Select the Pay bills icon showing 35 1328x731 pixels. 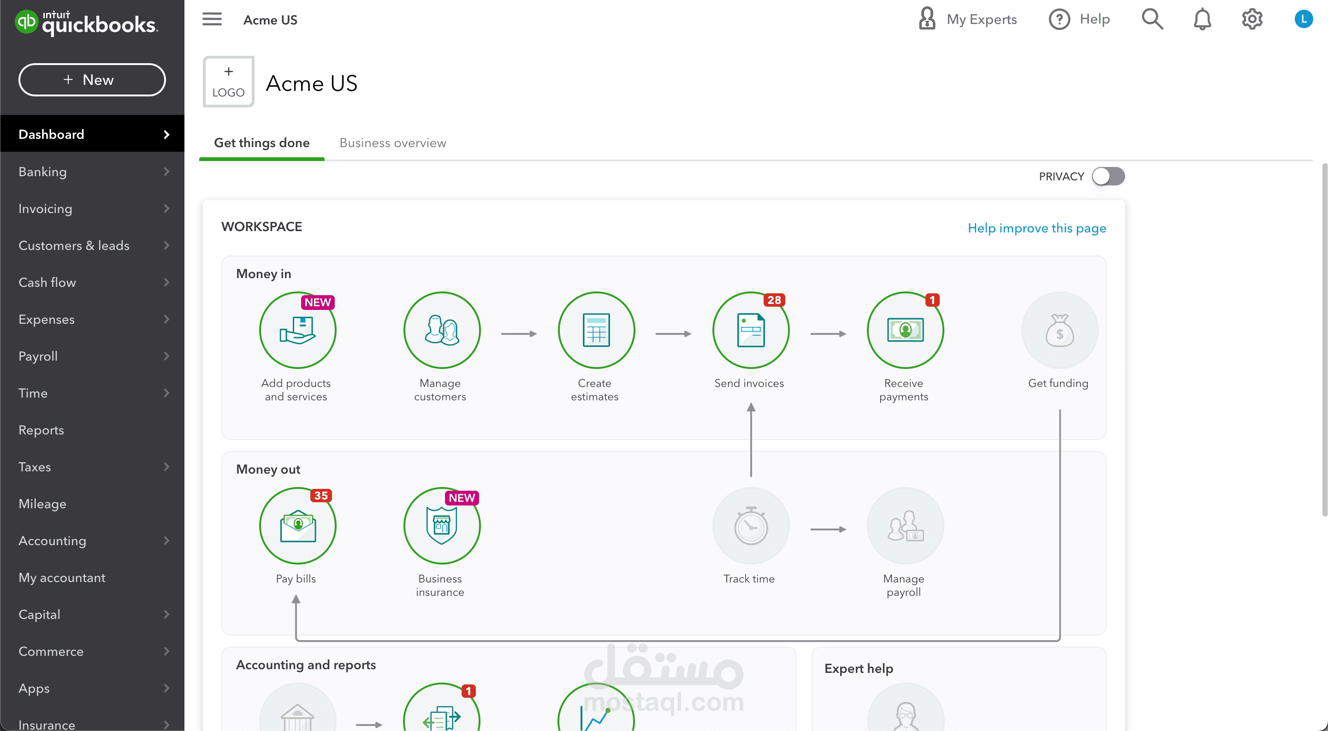[298, 525]
